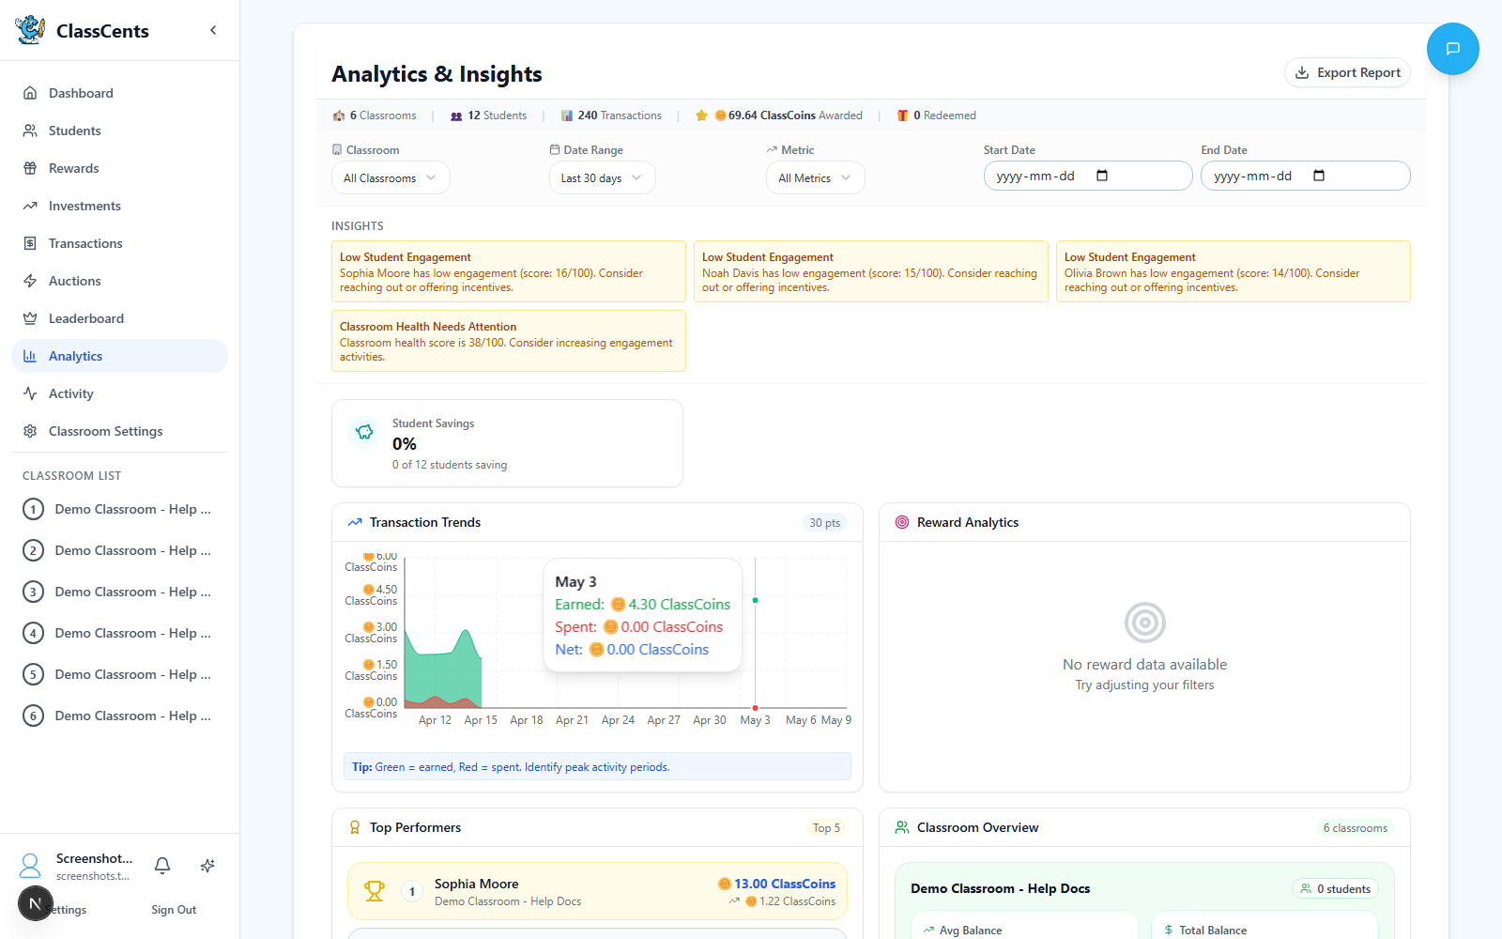Screen dimensions: 1502x939
Task: Click the circled number 4 classroom icon
Action: tap(33, 633)
